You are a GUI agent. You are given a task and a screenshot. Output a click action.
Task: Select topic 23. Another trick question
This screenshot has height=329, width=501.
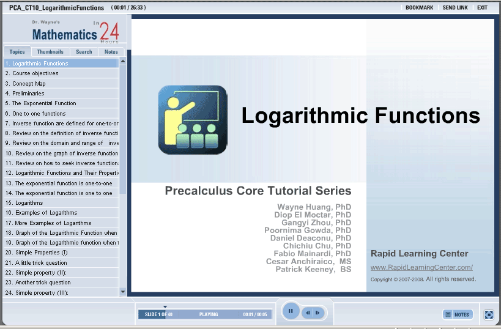(61, 283)
